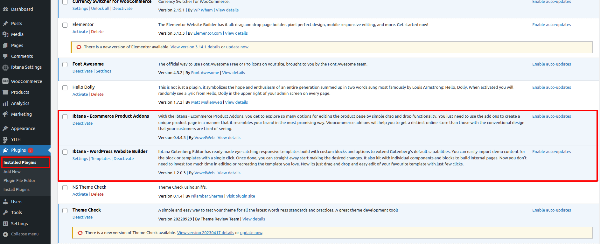Click the Tools wrench icon
Screen dimensions: 600x244
(5, 213)
